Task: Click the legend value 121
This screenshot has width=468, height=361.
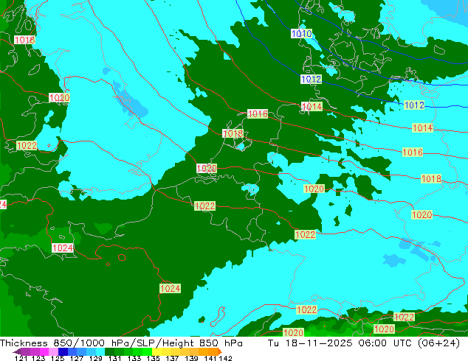Action: point(21,358)
